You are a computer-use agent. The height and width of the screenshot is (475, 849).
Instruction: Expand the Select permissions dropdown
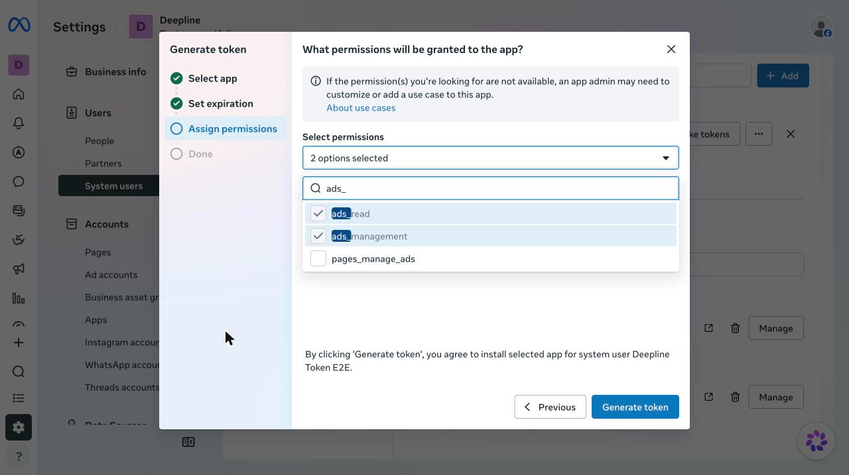point(491,158)
